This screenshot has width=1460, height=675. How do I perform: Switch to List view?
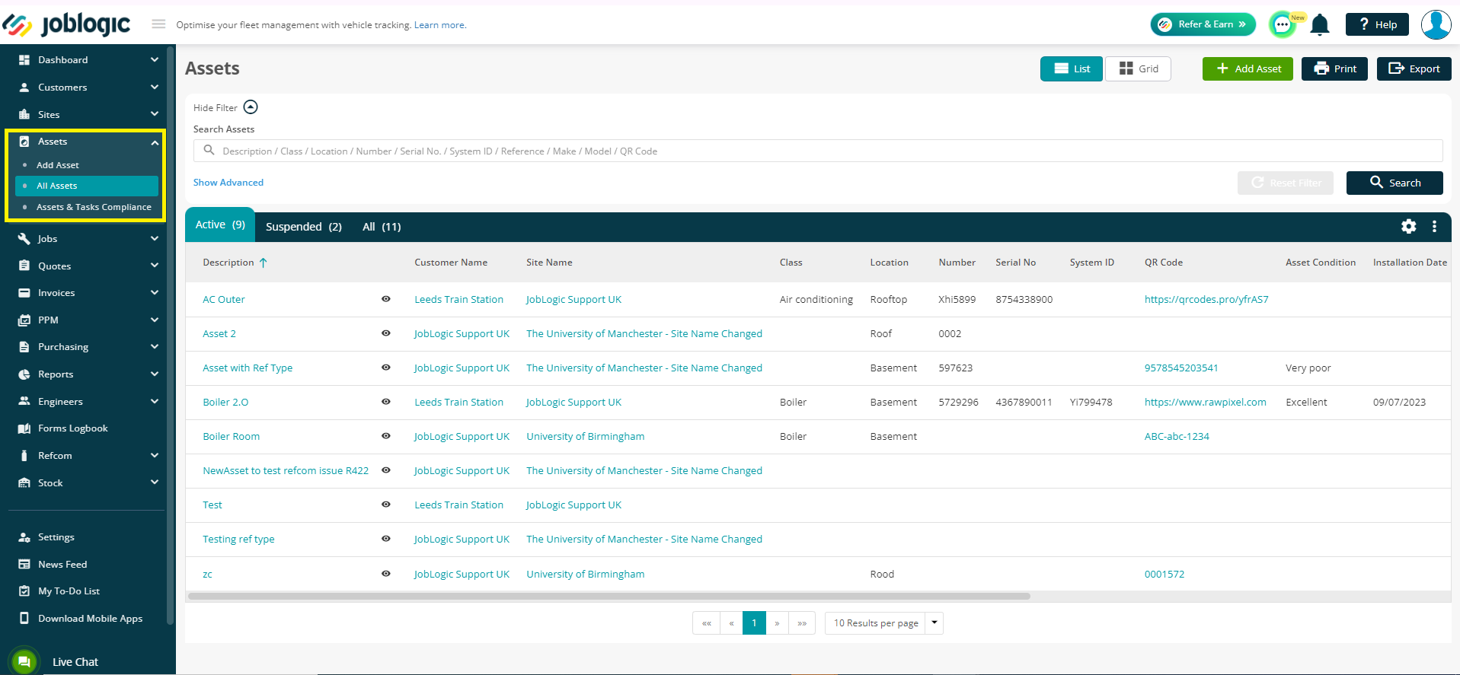[1072, 68]
